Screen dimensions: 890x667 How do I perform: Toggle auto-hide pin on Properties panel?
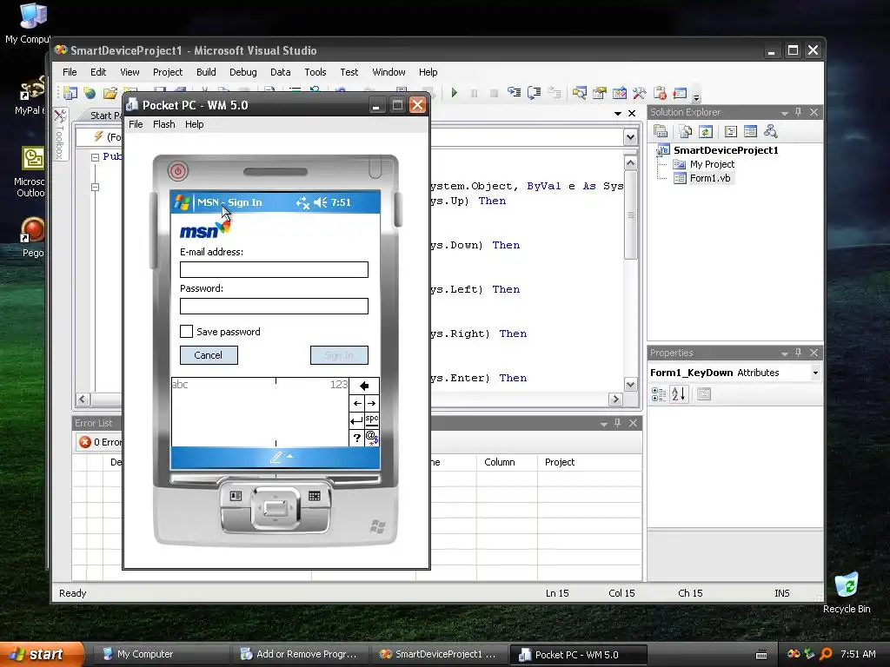798,353
